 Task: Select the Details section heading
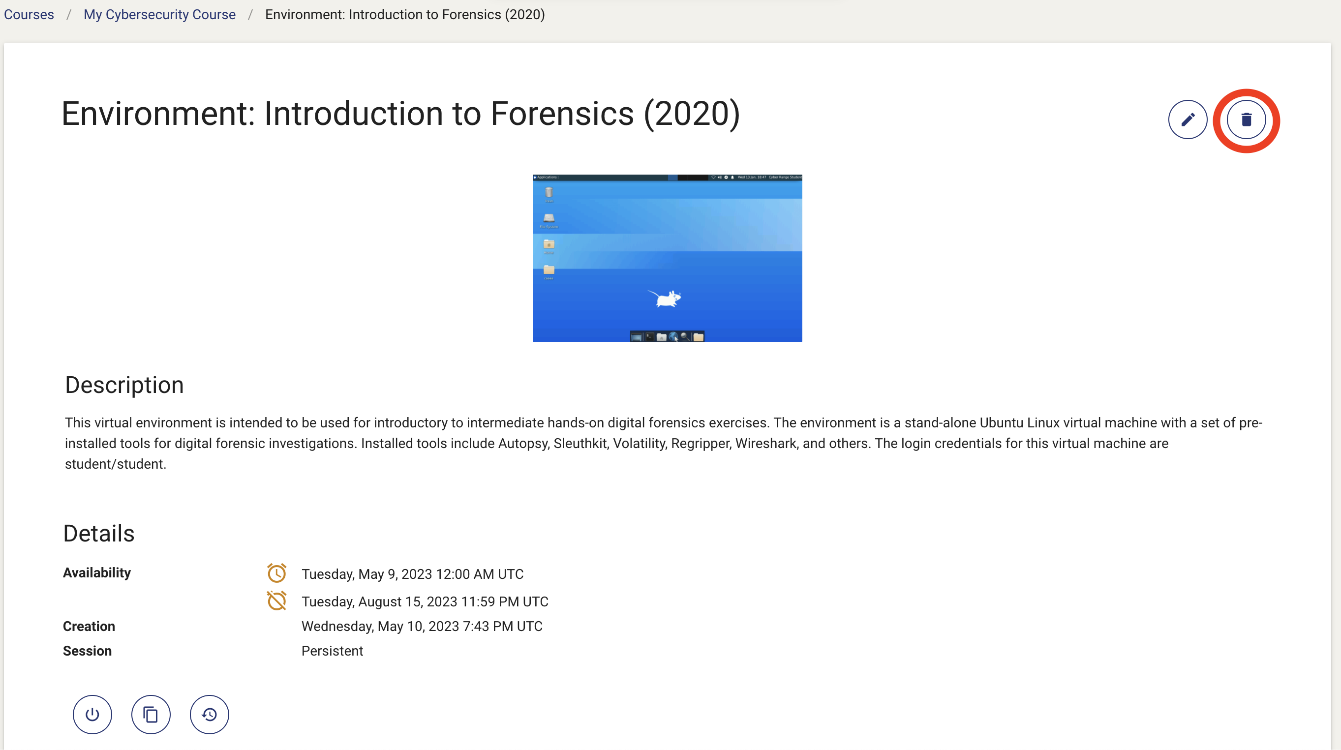98,534
